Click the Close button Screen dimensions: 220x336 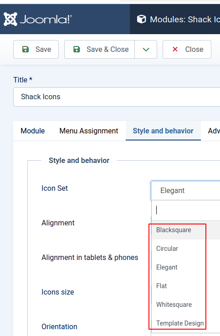tap(187, 50)
